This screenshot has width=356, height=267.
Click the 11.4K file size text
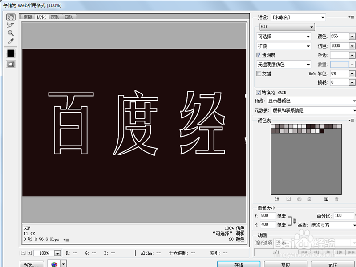click(29, 234)
